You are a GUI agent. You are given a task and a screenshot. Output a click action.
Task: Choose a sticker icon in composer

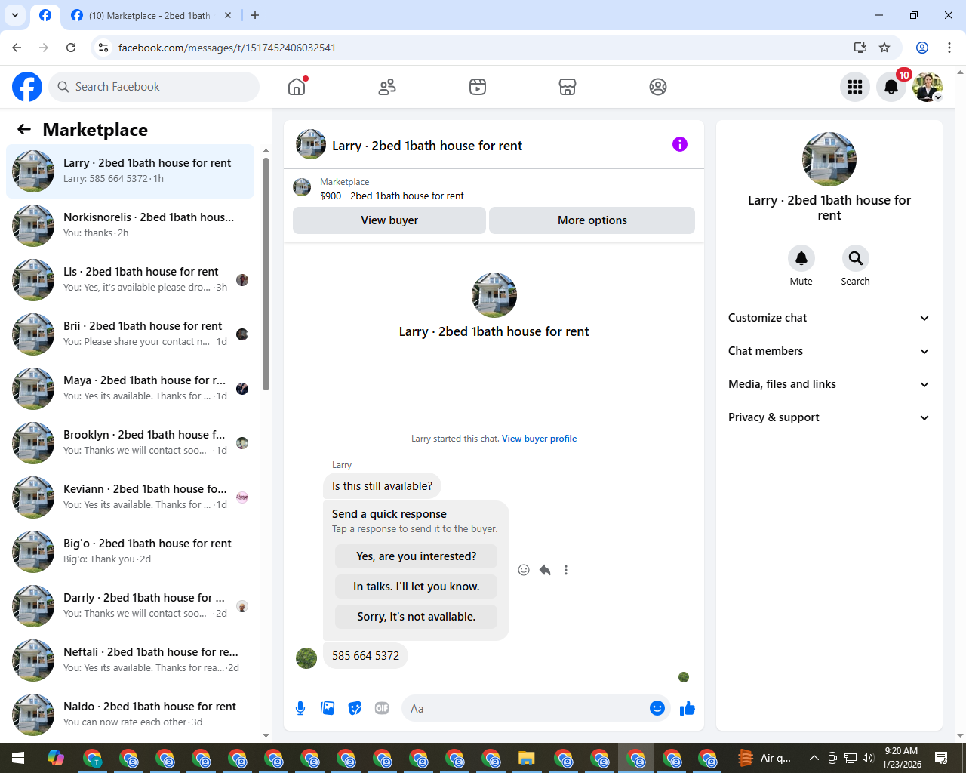click(x=355, y=708)
